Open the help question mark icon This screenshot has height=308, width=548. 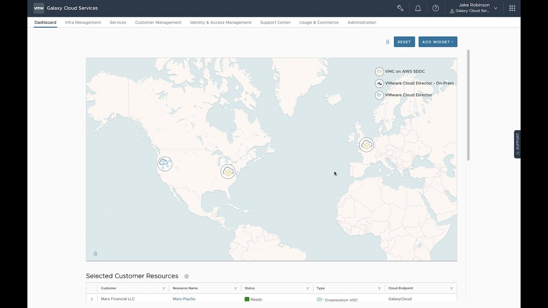coord(435,8)
